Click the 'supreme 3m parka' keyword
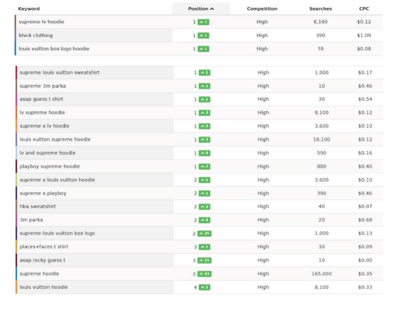The image size is (398, 309). 43,86
